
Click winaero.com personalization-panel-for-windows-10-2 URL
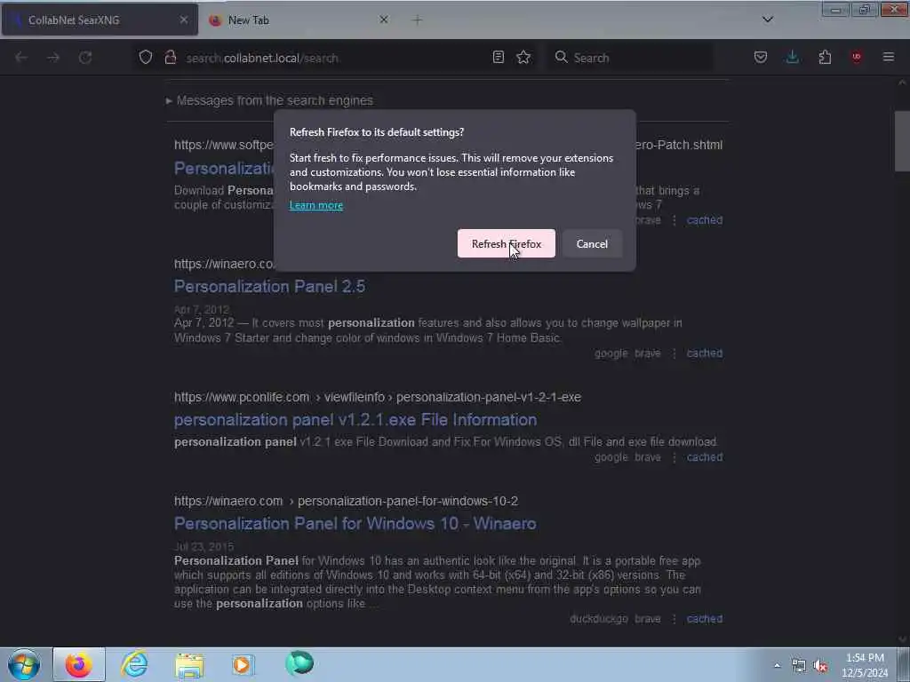(346, 501)
